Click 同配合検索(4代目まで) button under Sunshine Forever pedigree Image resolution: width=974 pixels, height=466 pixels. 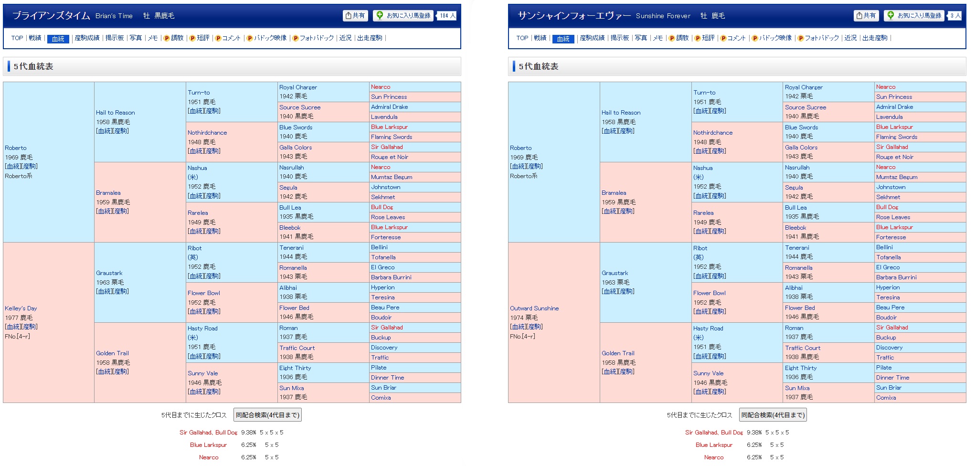(773, 415)
